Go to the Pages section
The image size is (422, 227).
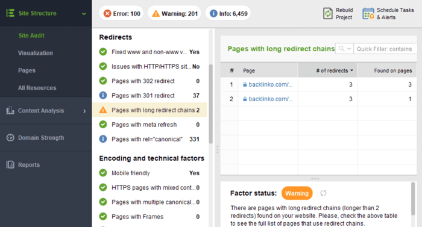click(27, 70)
